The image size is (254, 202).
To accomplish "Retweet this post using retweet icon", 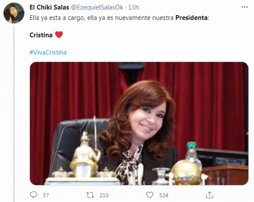I will [90, 195].
